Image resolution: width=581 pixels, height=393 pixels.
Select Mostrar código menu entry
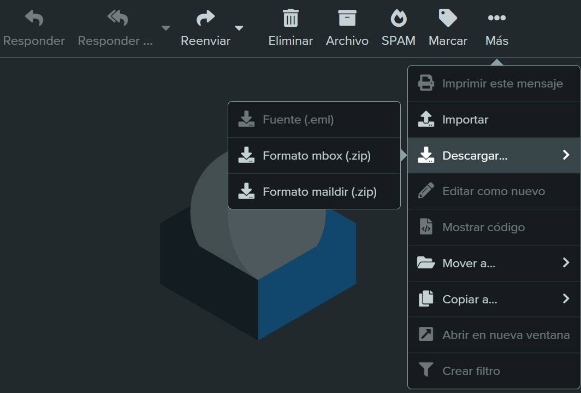(494, 227)
